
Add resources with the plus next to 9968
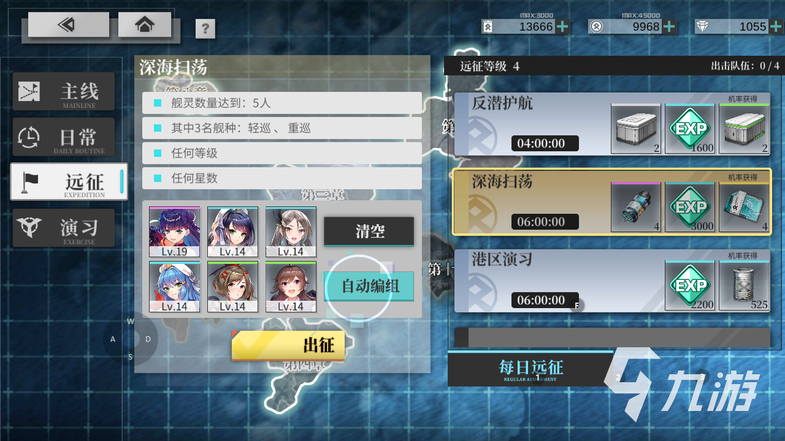[x=670, y=26]
